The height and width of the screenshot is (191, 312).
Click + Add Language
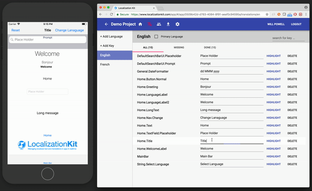111,36
